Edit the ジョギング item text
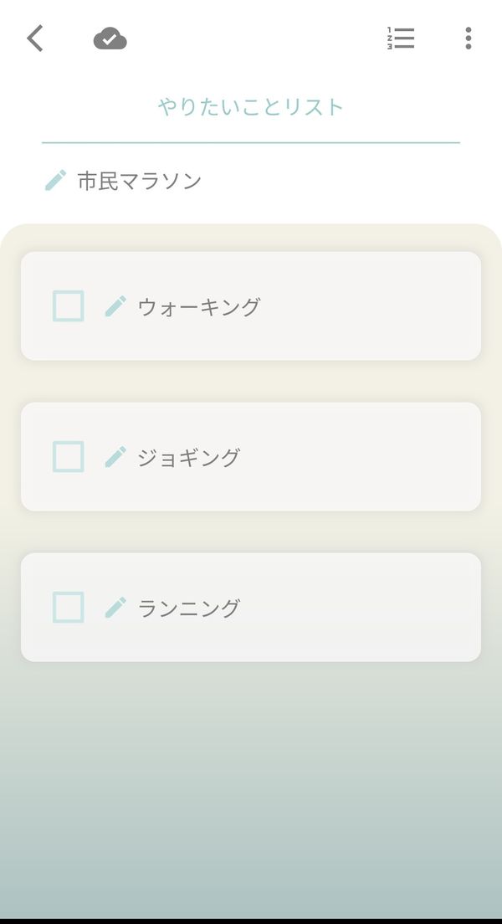The width and height of the screenshot is (502, 924). coord(189,458)
